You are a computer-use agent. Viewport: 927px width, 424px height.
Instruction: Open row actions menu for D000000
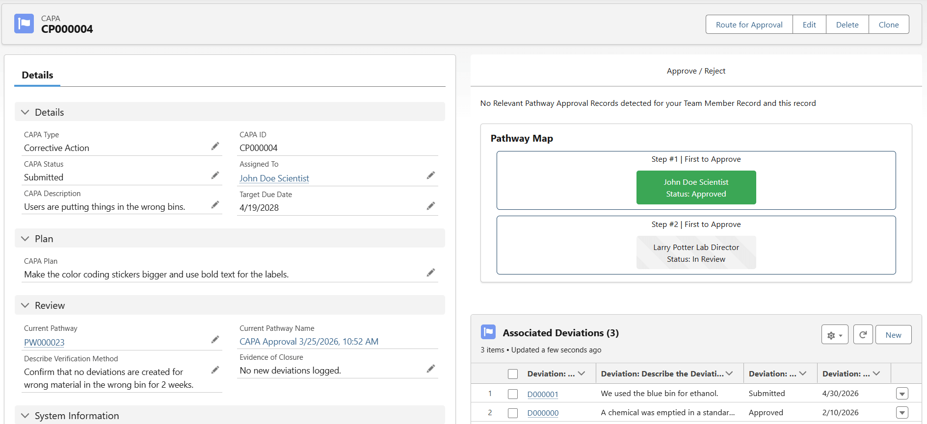[902, 413]
